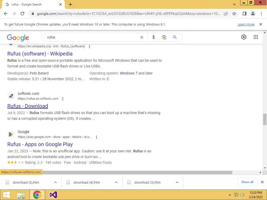Click horizontal scroll right arrow

[260, 173]
